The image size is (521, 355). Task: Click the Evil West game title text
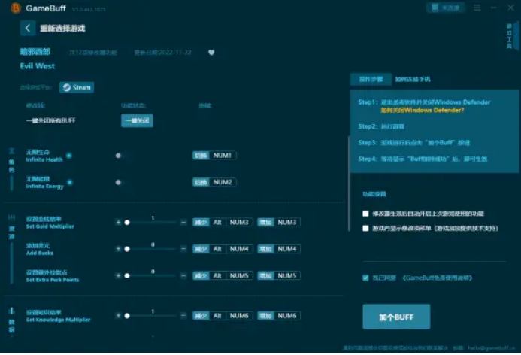click(x=38, y=66)
